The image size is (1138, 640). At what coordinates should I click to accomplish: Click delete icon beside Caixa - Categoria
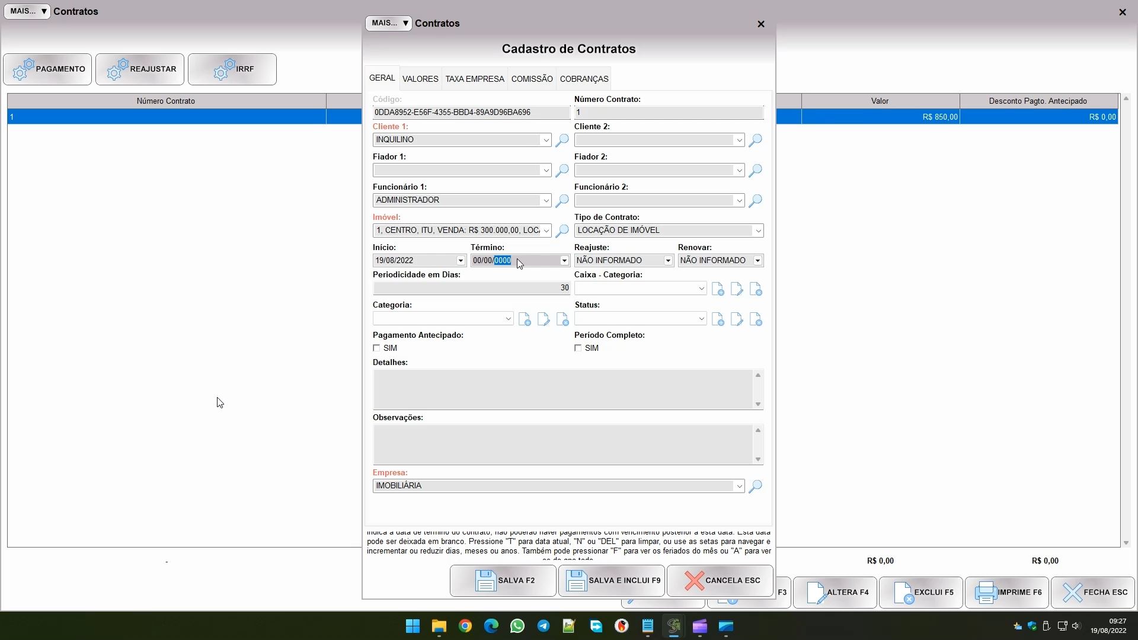click(x=756, y=290)
